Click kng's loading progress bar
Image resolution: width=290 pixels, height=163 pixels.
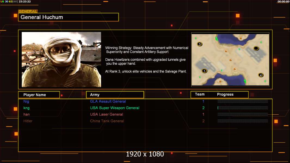(243, 108)
